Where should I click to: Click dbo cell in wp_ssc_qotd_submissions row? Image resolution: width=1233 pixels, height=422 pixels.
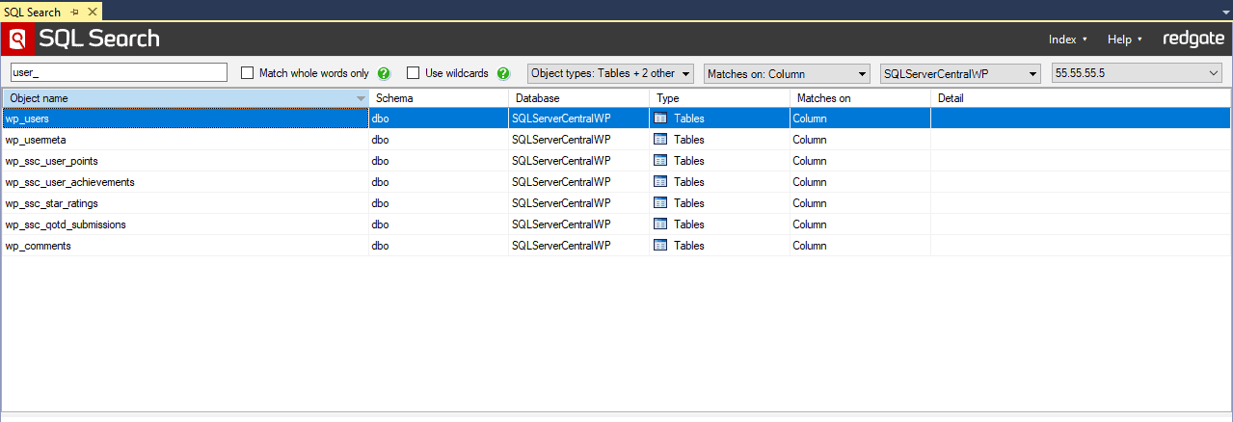pyautogui.click(x=439, y=224)
